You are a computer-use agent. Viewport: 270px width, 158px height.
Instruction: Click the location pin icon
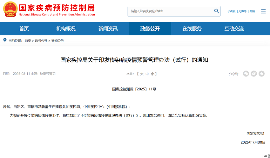[x=5, y=40]
